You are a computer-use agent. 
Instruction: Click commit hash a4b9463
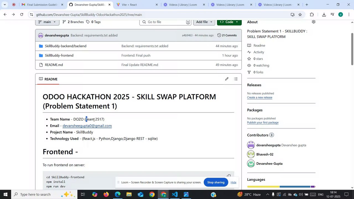187,35
